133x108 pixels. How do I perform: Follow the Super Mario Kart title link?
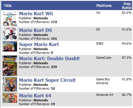click(x=39, y=44)
